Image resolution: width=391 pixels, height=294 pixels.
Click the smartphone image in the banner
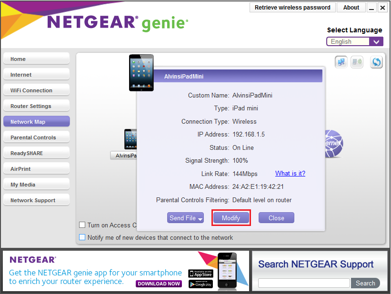point(227,271)
